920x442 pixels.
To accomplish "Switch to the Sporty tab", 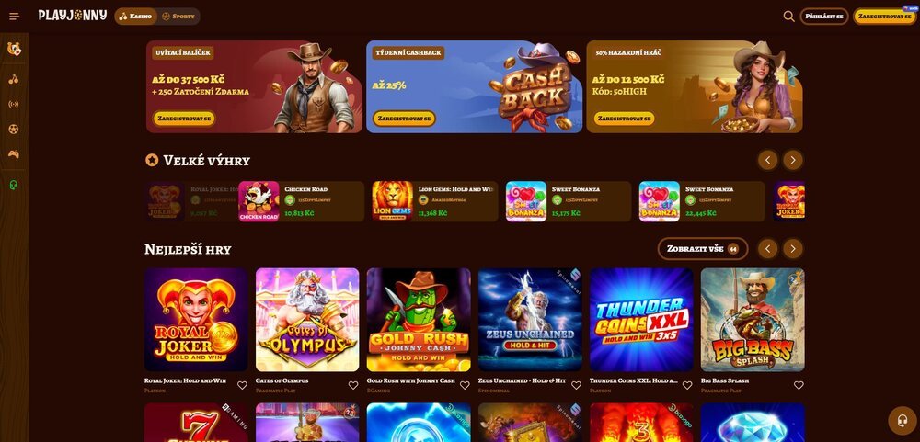I will pos(178,17).
